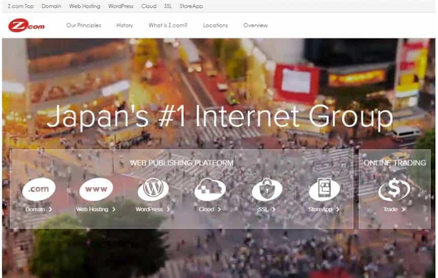Click the arrow next to Domain
Screen dimensions: 438x278
click(50, 209)
